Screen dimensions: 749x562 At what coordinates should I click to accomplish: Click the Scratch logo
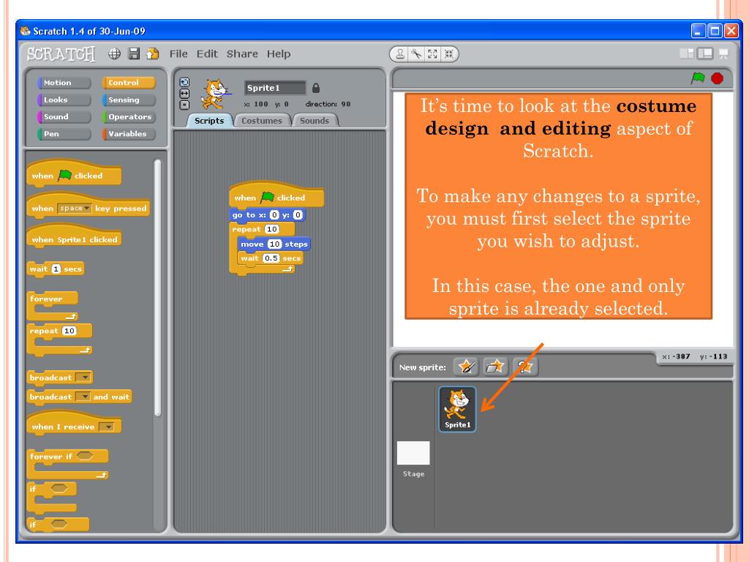61,54
